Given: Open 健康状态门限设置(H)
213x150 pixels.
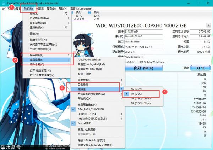Looking at the screenshot, I should tap(98, 69).
